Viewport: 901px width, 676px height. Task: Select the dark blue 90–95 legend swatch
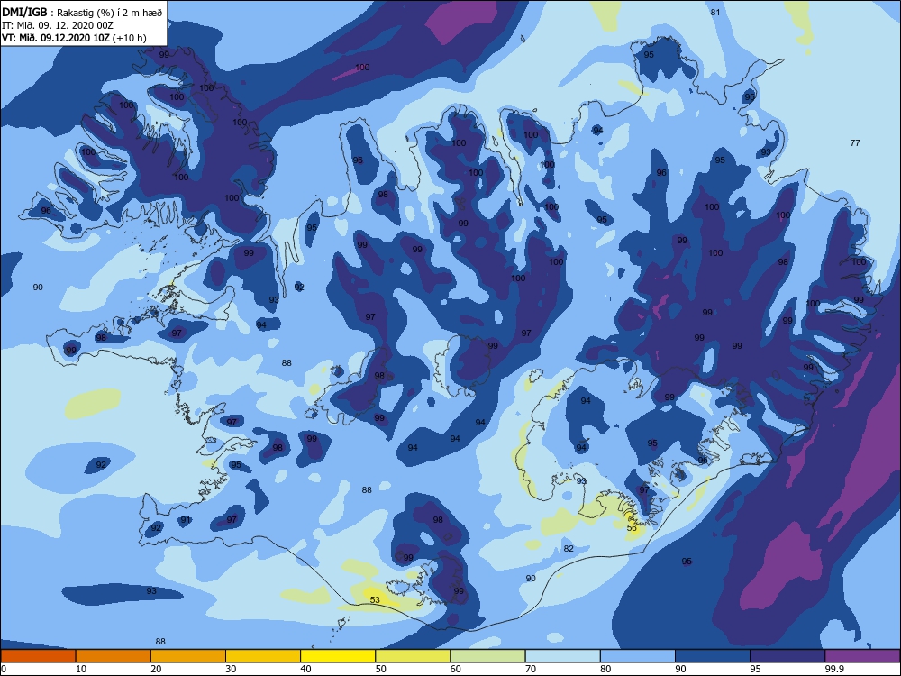[713, 656]
